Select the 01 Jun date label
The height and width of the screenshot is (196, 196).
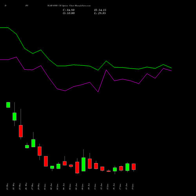pyautogui.click(x=45, y=187)
